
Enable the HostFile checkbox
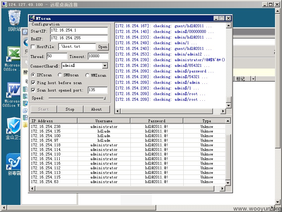coord(33,47)
